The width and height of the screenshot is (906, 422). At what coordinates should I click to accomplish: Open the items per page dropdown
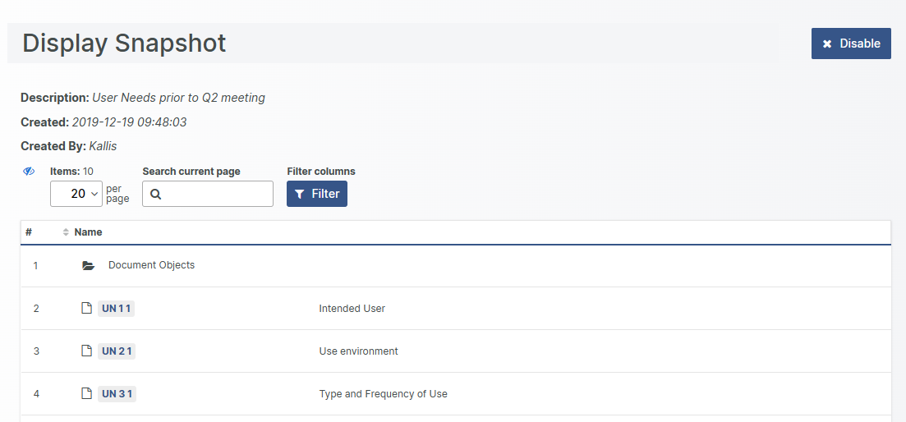tap(76, 194)
